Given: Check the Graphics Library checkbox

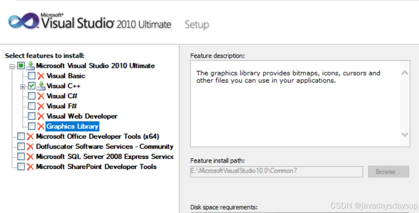Looking at the screenshot, I should tap(32, 126).
